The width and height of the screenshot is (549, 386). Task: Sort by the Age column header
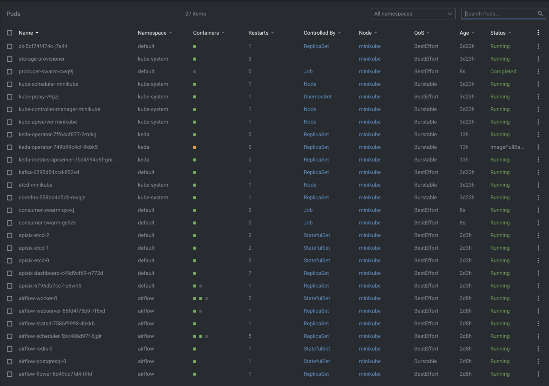click(464, 33)
